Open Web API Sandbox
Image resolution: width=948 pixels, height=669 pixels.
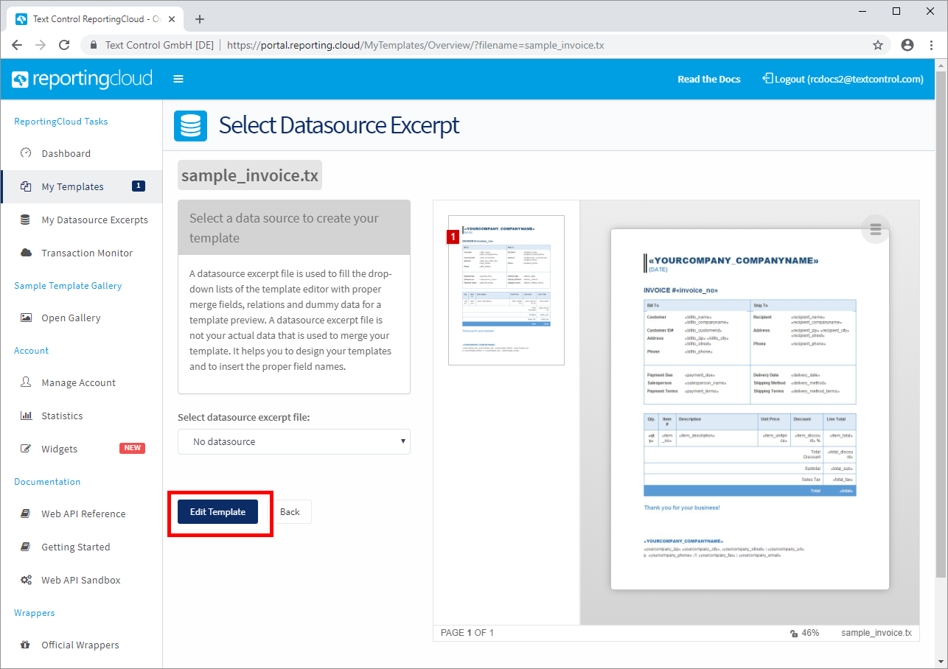[81, 580]
